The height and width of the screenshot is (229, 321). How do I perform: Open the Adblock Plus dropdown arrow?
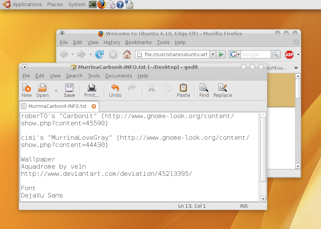(298, 55)
